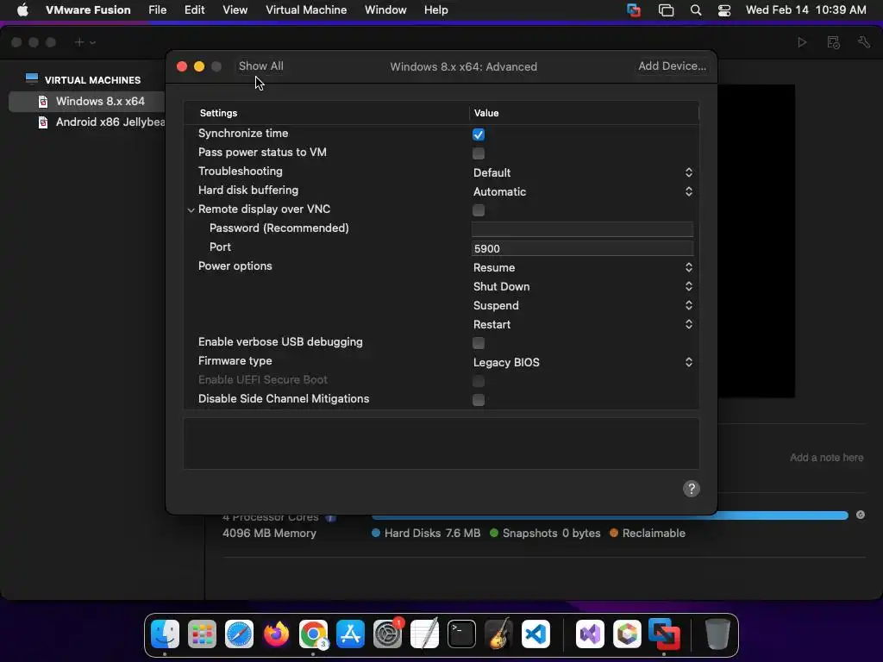Enable verbose USB debugging checkbox
This screenshot has height=662, width=883.
coord(478,343)
